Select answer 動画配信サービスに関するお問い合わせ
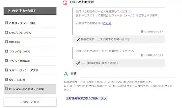This screenshot has height=108, width=182. pyautogui.click(x=119, y=39)
